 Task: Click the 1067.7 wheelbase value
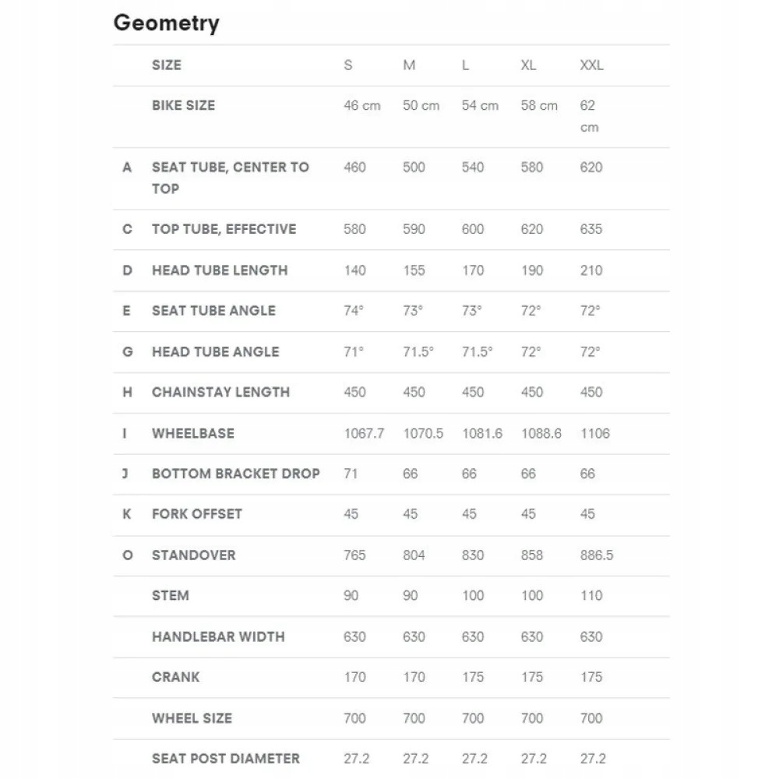tap(364, 433)
